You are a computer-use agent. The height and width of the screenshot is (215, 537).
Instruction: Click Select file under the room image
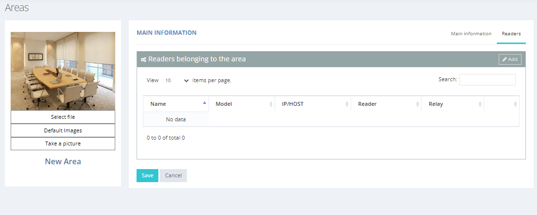(x=63, y=117)
